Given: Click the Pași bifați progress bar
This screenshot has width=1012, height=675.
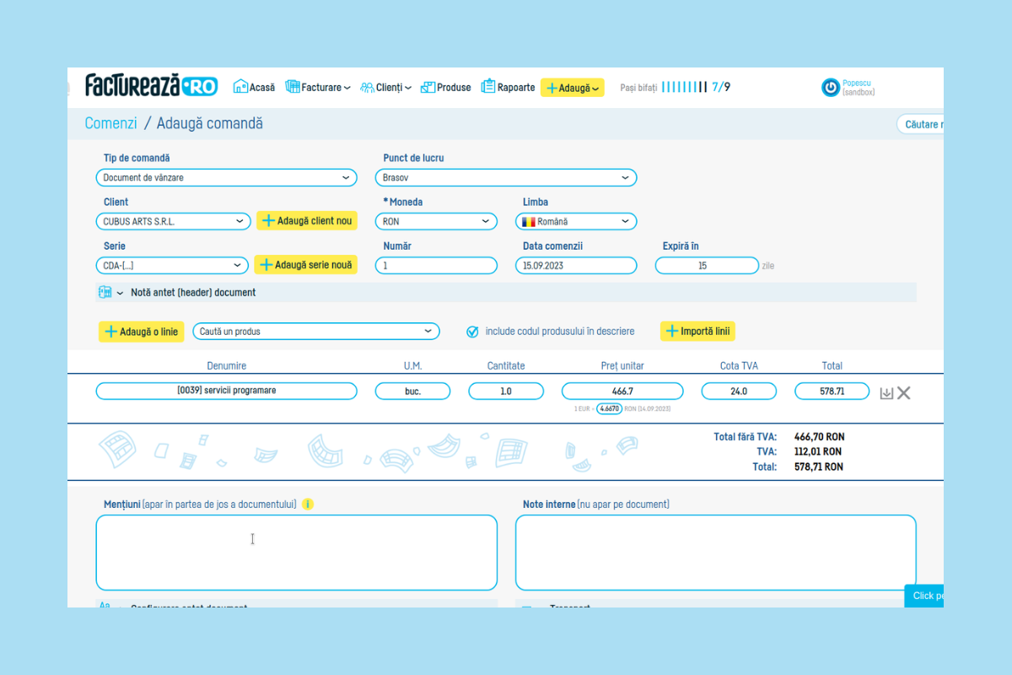Looking at the screenshot, I should click(684, 87).
